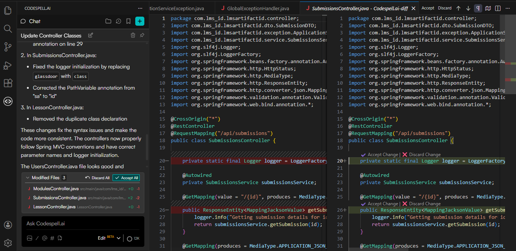Collapse the Modified Files section
Screen dimensions: 516x251
coord(27,178)
